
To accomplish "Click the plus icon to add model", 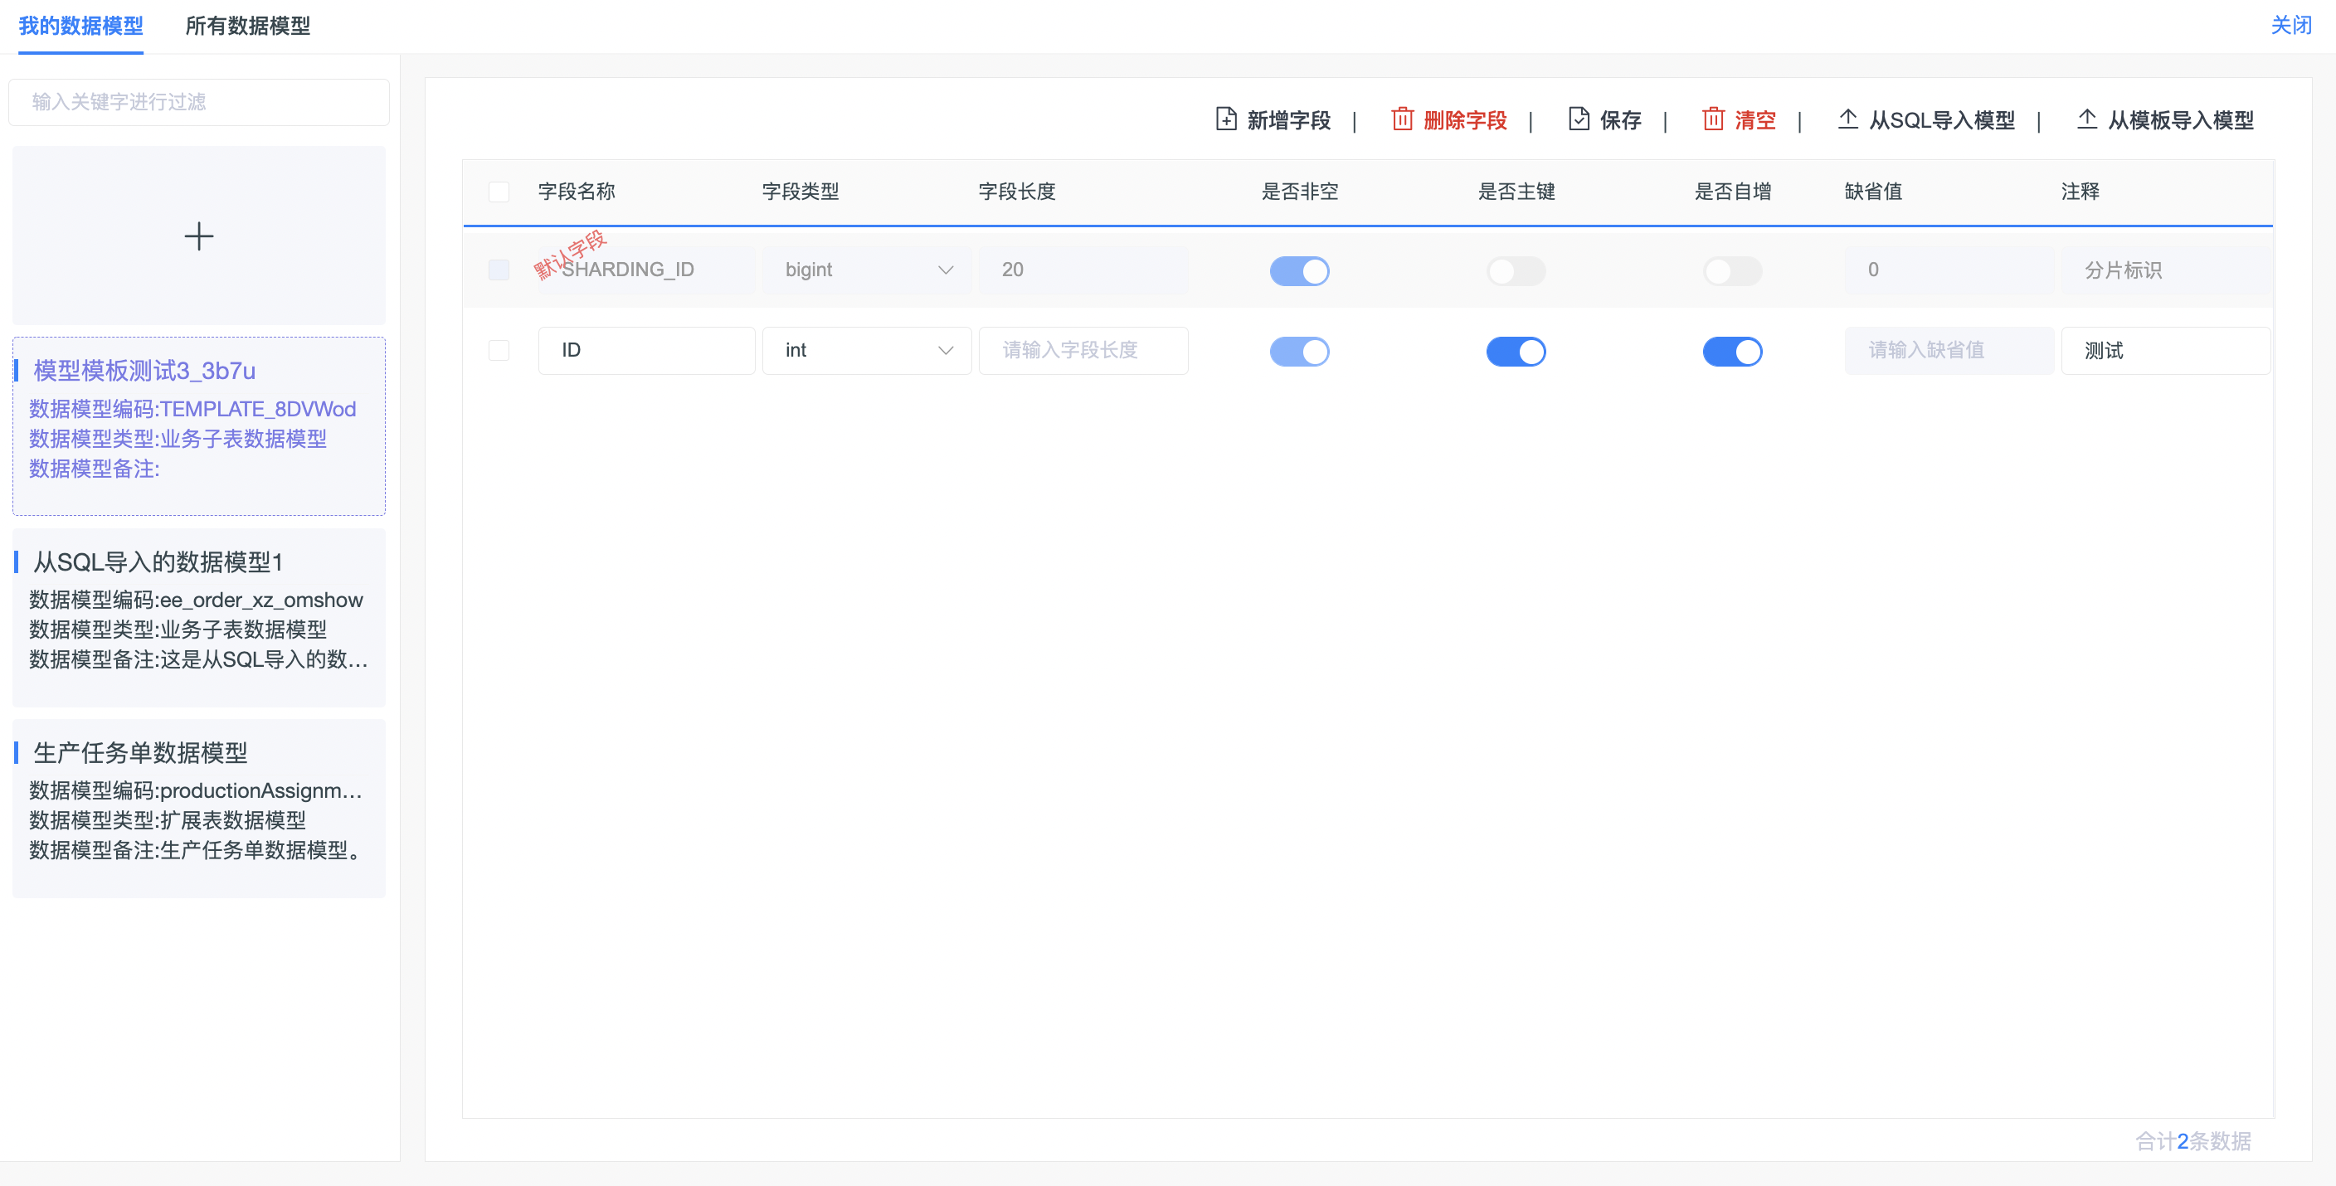I will (x=198, y=236).
